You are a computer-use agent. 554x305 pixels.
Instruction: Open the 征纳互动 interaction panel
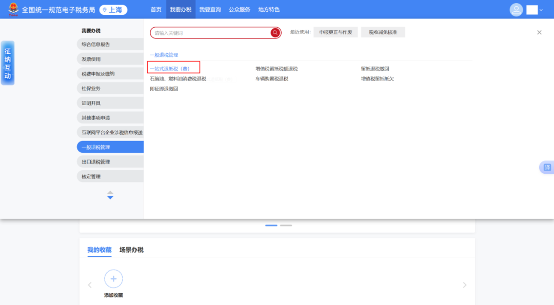7,64
